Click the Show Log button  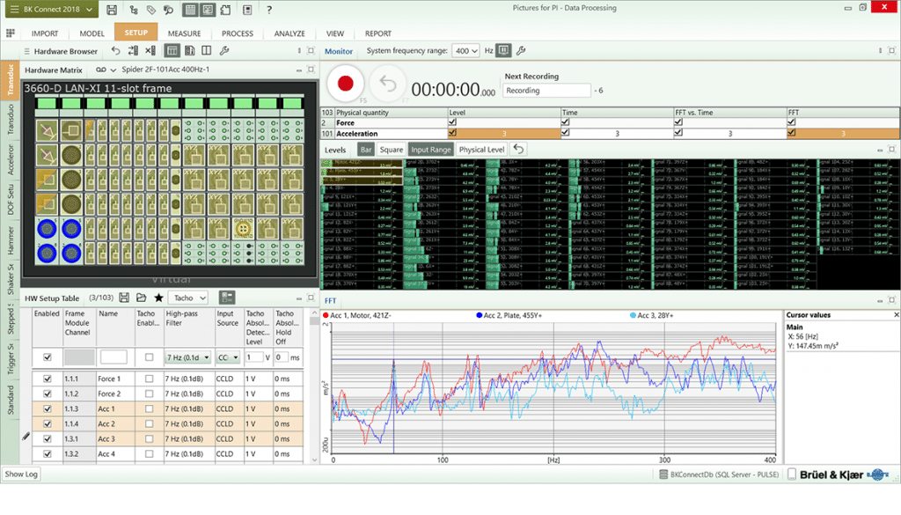click(21, 475)
